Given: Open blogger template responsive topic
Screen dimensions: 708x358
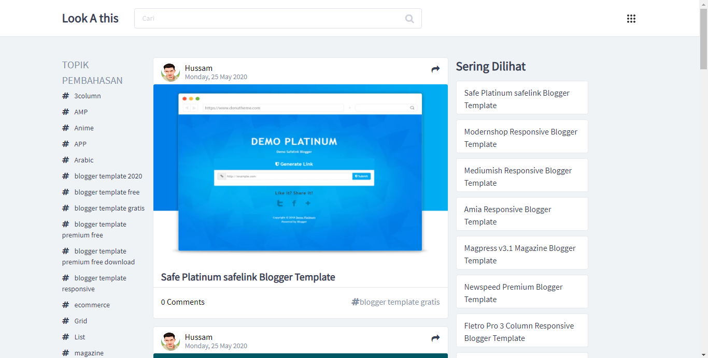Looking at the screenshot, I should (x=94, y=284).
